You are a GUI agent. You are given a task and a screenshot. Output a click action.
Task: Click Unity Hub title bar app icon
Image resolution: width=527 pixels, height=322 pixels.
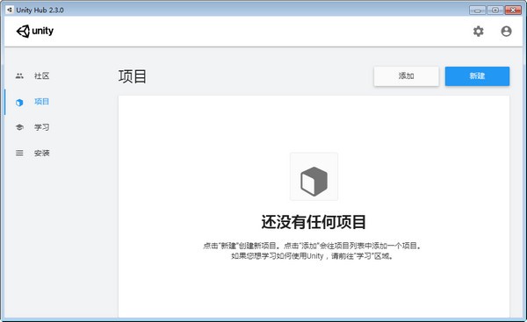point(10,10)
